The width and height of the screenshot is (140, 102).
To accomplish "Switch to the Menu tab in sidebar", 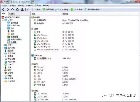I will point(4,13).
